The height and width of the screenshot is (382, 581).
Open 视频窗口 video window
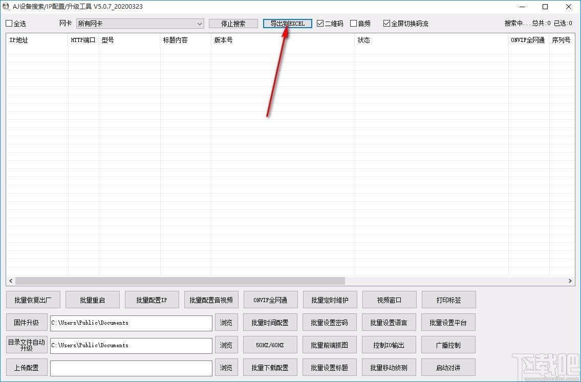[x=390, y=300]
